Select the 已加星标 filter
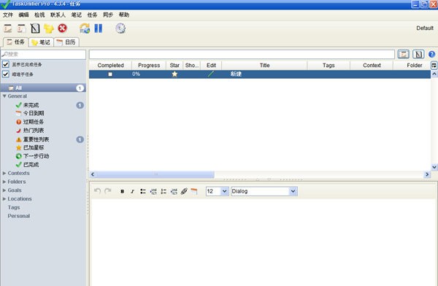 click(x=34, y=147)
